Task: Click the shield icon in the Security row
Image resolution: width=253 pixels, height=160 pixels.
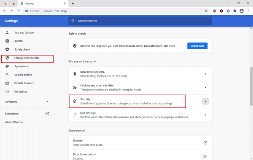Action: point(75,101)
